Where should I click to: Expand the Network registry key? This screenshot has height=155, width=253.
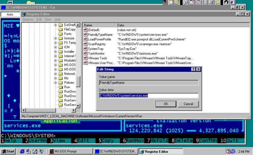point(56,74)
